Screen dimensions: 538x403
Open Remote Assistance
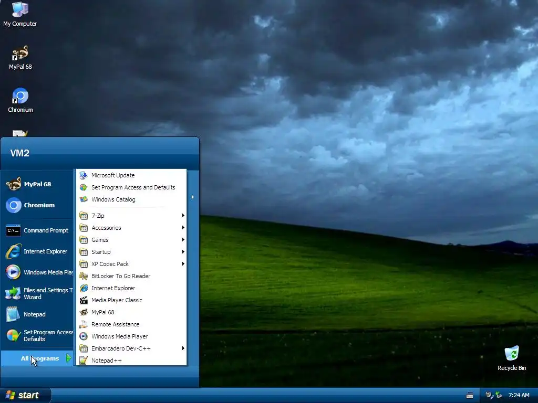[131, 324]
